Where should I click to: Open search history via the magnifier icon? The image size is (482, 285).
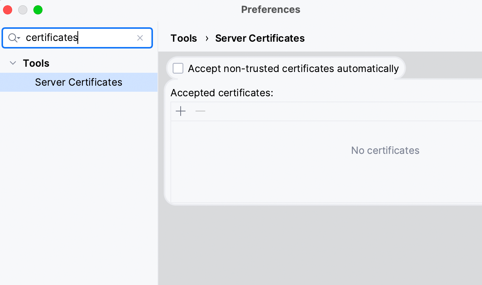(x=14, y=38)
